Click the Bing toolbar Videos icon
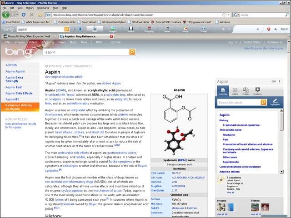Screen dimensions: 291x218 point(131,29)
